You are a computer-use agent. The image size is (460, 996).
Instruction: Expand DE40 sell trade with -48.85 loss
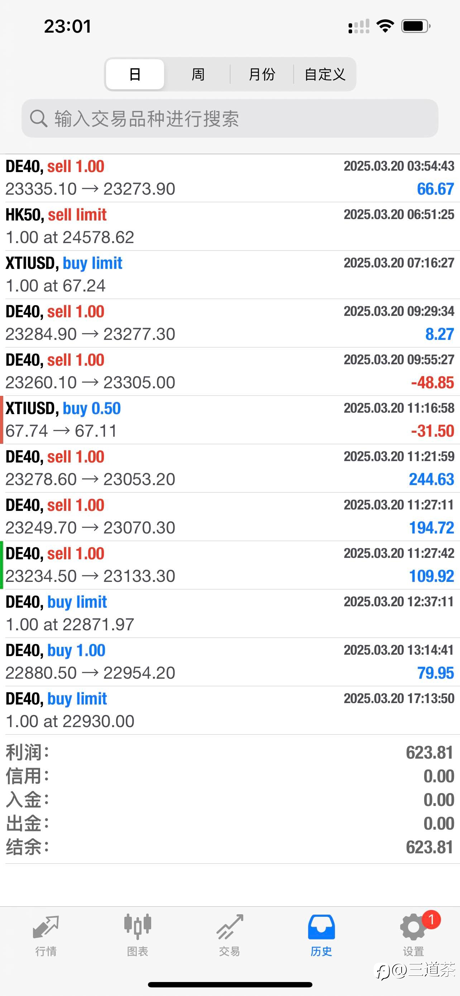(230, 371)
